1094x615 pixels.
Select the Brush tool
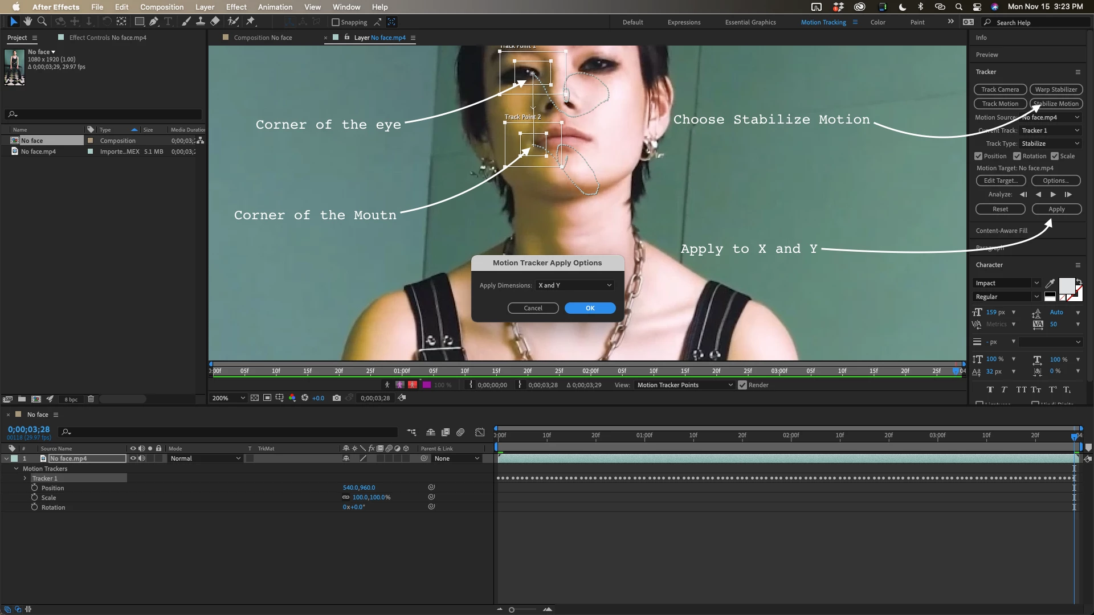pyautogui.click(x=186, y=22)
